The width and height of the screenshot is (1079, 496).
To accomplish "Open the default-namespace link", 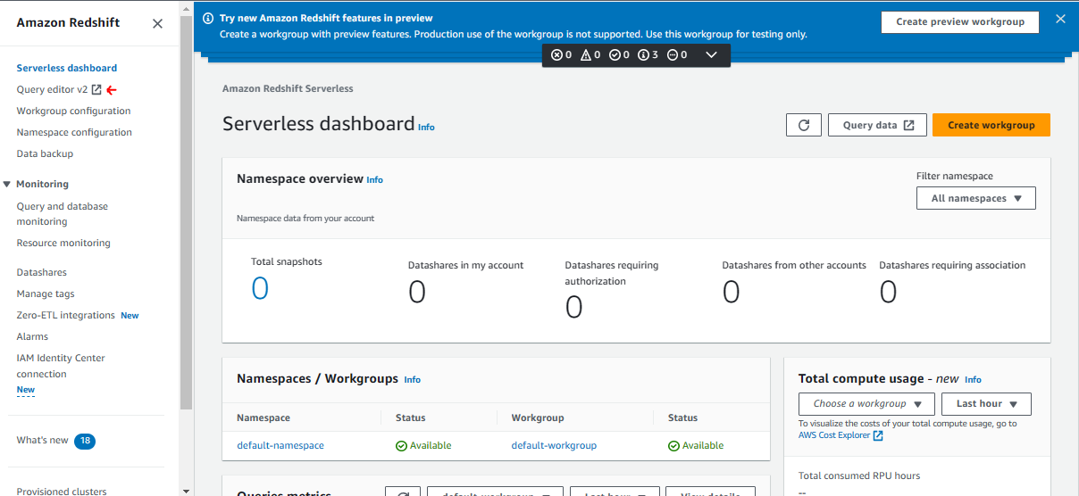I will (x=280, y=445).
